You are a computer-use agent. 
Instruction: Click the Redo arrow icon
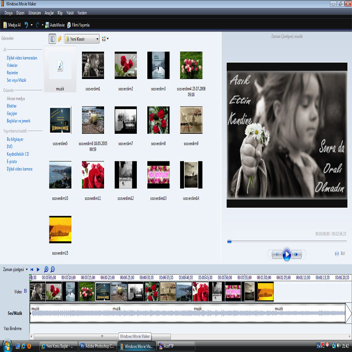pos(37,25)
